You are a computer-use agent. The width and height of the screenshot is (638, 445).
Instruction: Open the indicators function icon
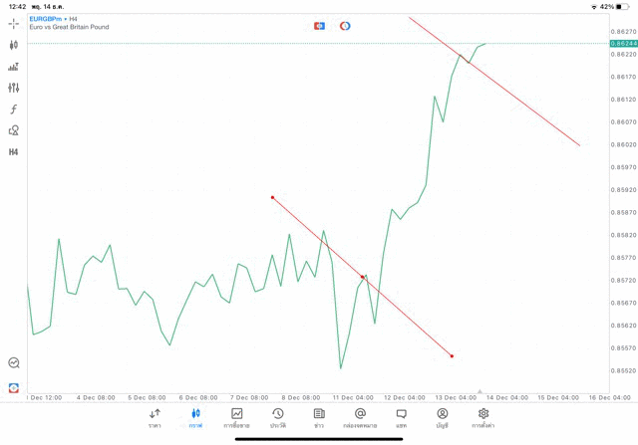coord(14,110)
